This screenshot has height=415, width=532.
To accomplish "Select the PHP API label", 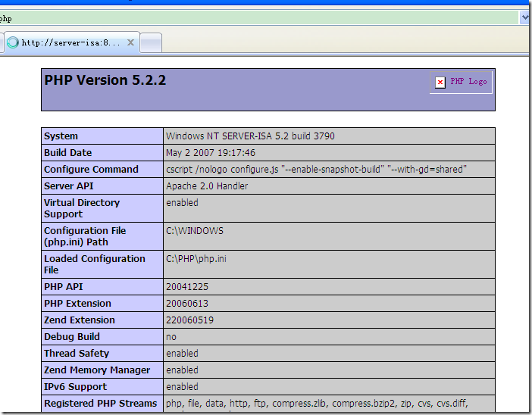I will tap(64, 287).
